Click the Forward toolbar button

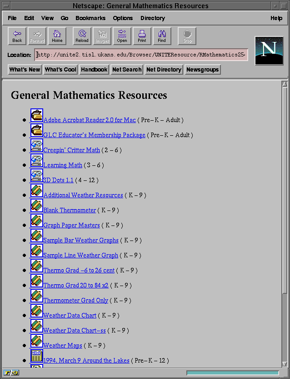pyautogui.click(x=37, y=36)
